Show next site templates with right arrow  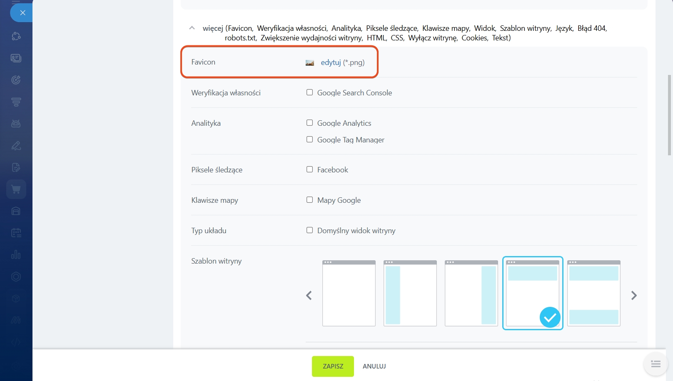(634, 295)
